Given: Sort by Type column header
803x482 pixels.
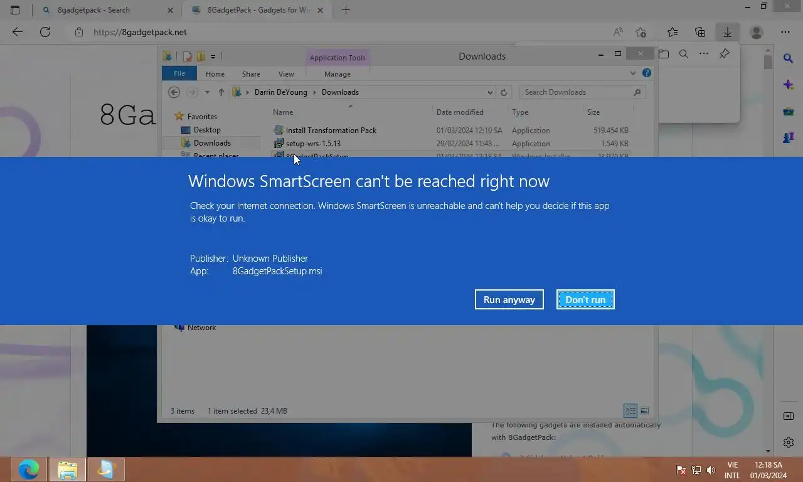Looking at the screenshot, I should click(x=520, y=112).
